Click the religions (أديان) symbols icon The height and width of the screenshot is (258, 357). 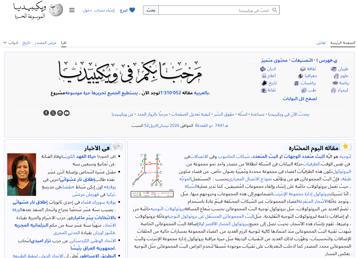[263, 69]
